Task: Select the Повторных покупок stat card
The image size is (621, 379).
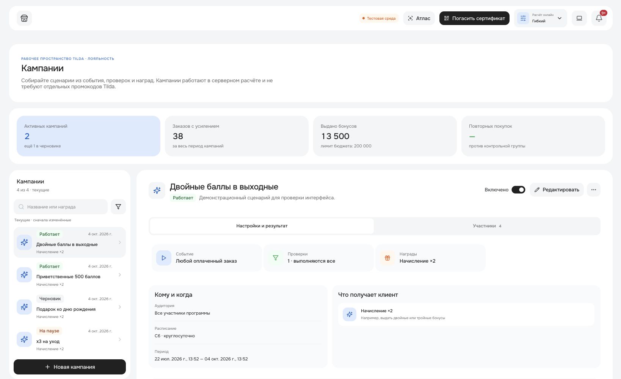Action: coord(533,136)
